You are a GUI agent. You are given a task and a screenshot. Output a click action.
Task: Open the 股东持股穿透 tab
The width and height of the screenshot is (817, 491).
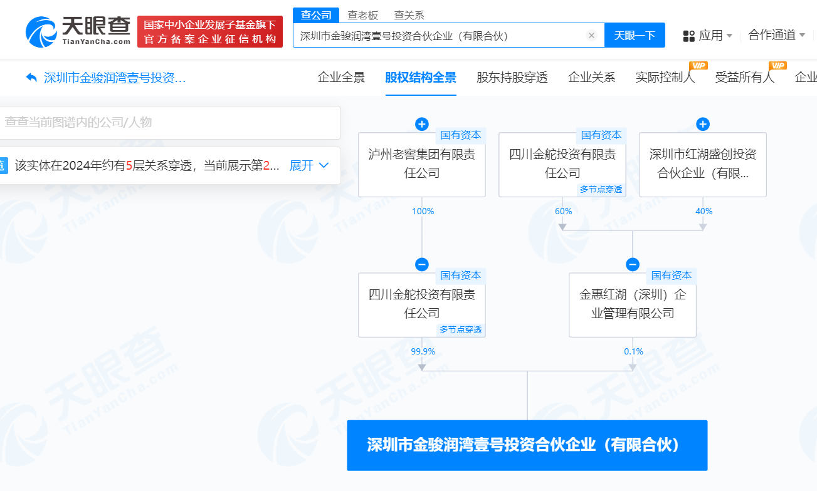click(x=512, y=78)
